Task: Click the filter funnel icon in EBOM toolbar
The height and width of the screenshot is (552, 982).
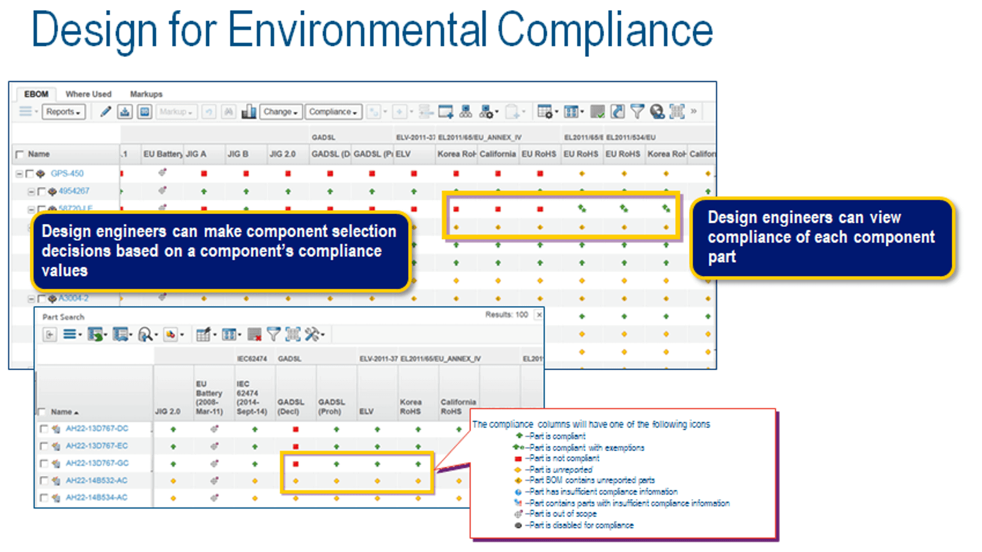Action: pyautogui.click(x=637, y=111)
